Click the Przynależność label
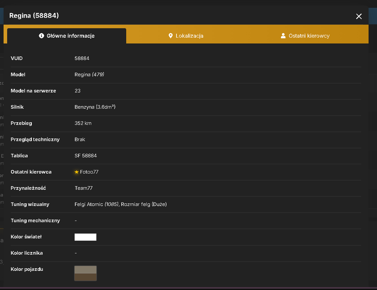The height and width of the screenshot is (290, 377). pos(28,188)
